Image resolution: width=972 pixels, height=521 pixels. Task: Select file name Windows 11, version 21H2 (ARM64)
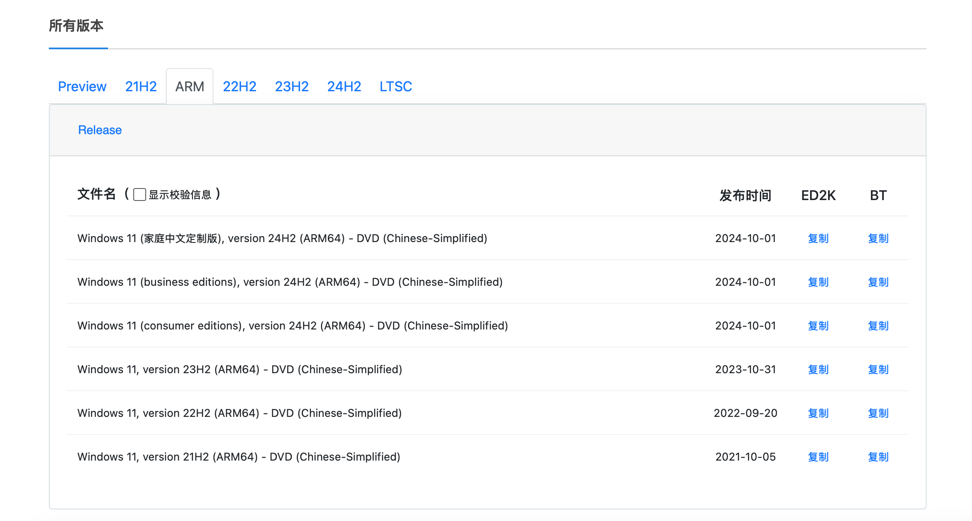point(239,457)
